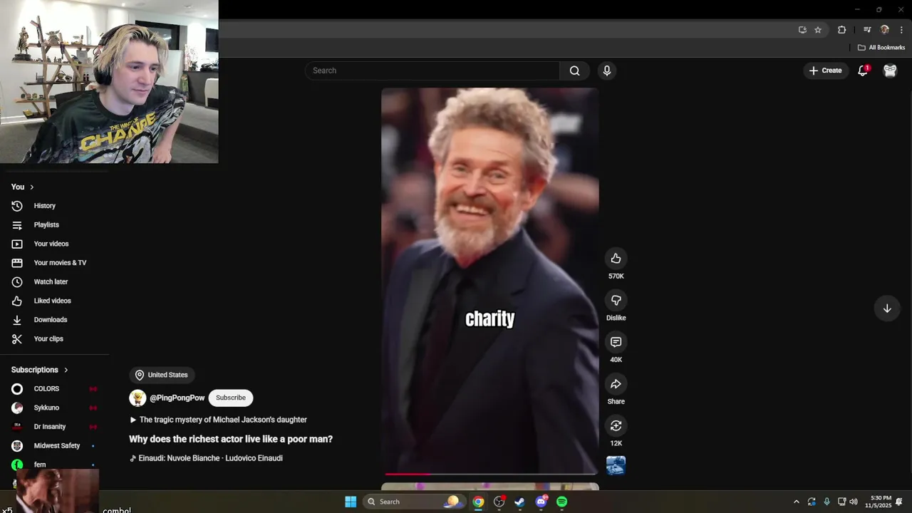The height and width of the screenshot is (513, 912).
Task: Dislike the playing Short
Action: coord(616,300)
